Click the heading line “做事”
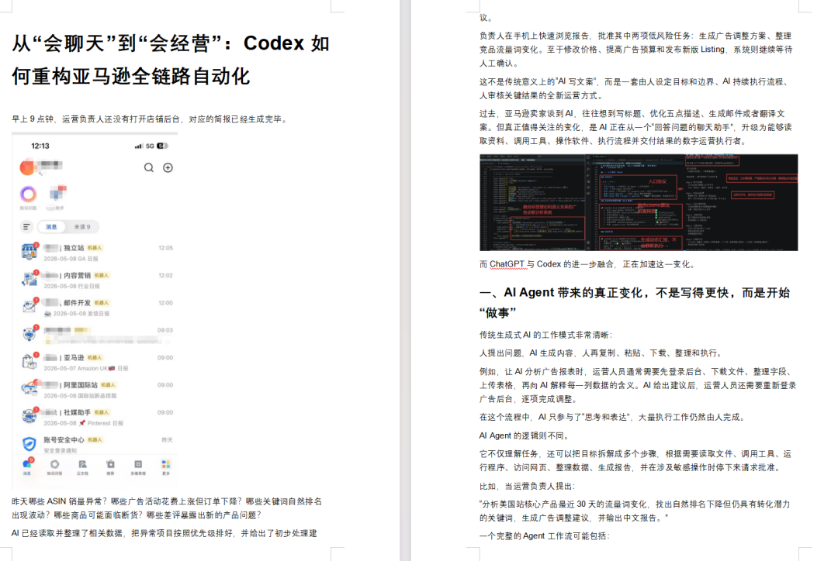The image size is (838, 561). coord(497,313)
